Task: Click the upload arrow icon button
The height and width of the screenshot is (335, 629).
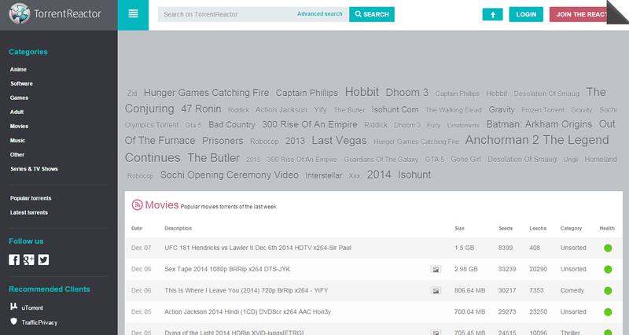Action: [x=492, y=14]
